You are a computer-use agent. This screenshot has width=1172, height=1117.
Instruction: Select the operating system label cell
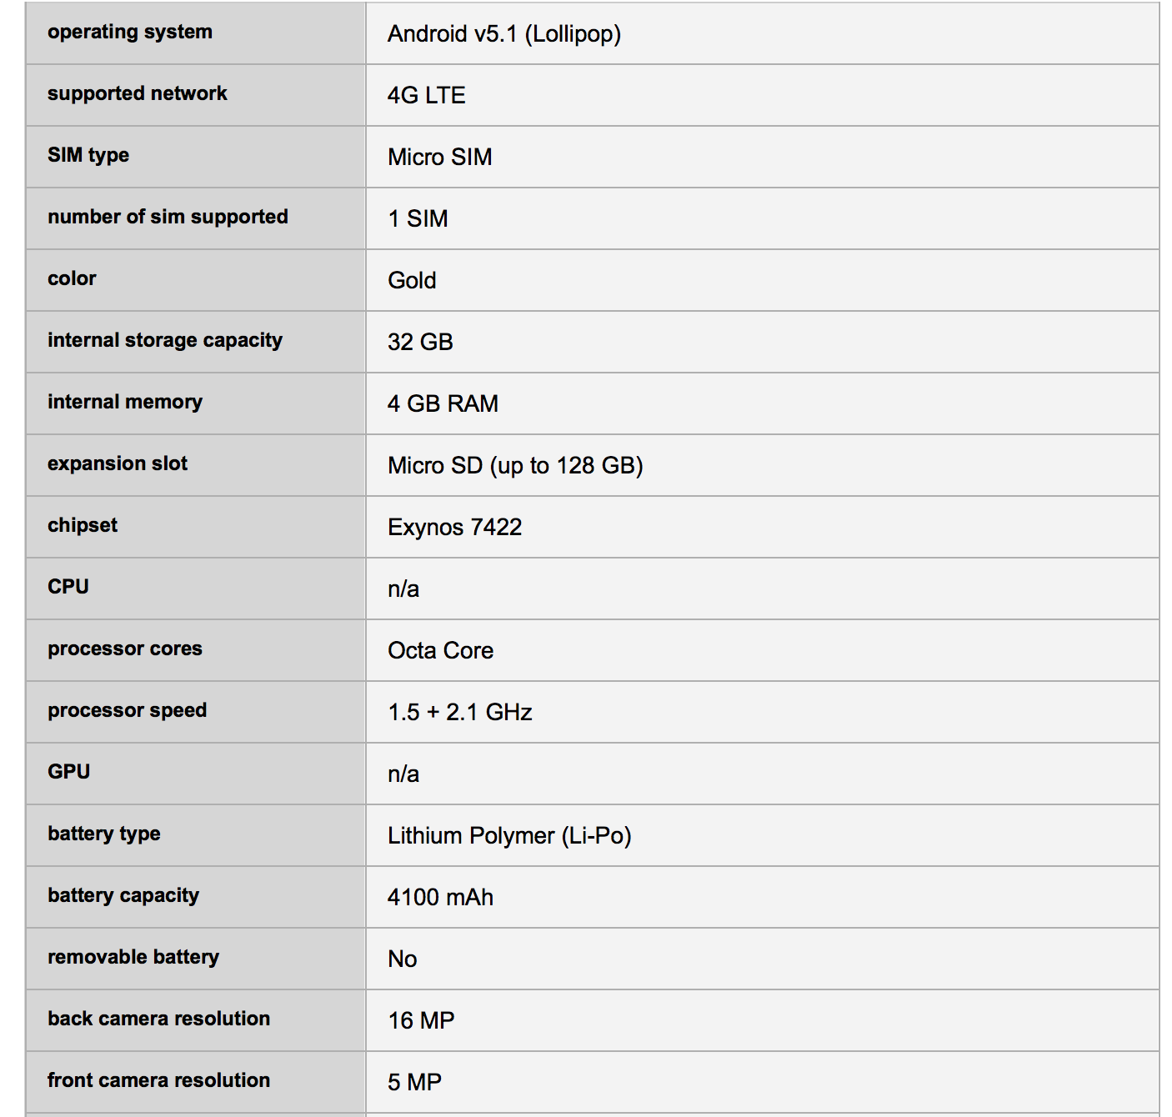point(130,33)
